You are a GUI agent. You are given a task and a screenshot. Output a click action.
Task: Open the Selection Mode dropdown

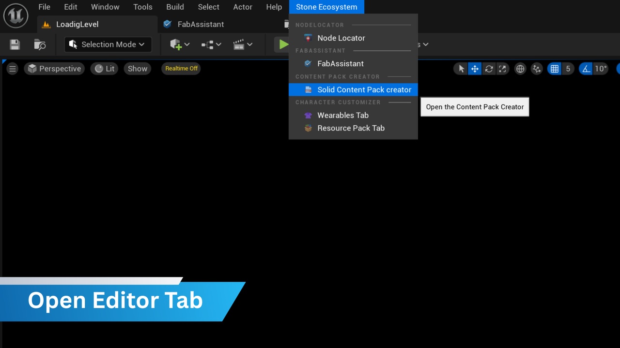108,44
